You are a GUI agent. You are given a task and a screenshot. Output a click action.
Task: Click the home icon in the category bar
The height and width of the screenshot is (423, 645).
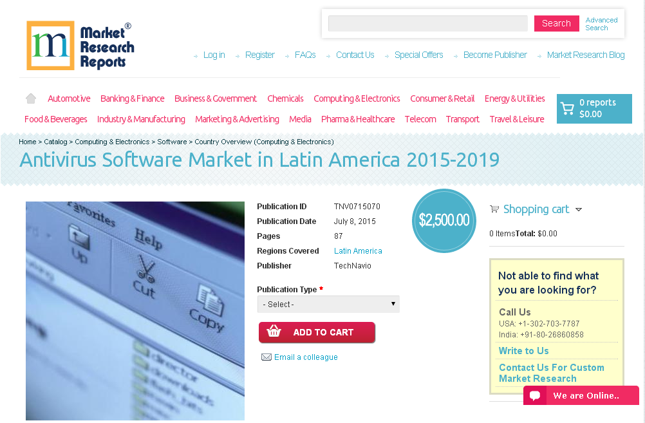click(30, 98)
